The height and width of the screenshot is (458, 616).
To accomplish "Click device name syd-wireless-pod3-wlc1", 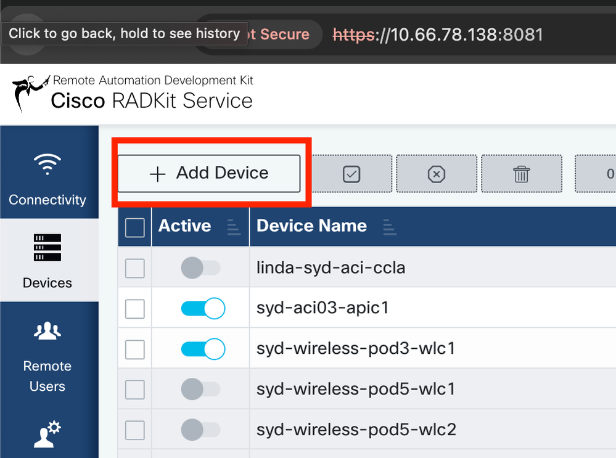I will point(356,348).
